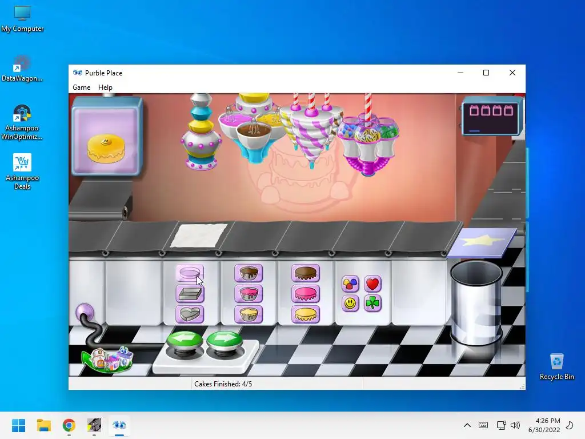This screenshot has height=439, width=585.
Task: Return to Purble Place main village
Action: click(107, 360)
